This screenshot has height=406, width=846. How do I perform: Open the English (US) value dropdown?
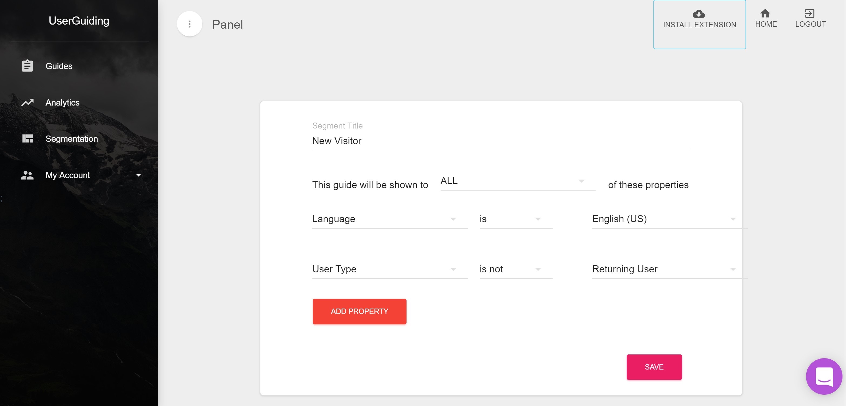(x=665, y=219)
